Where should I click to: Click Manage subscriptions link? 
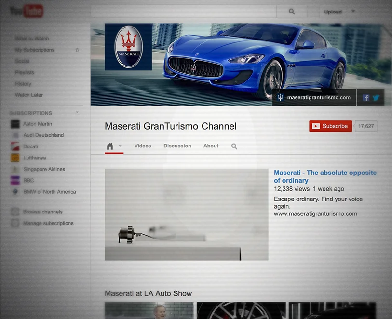48,223
